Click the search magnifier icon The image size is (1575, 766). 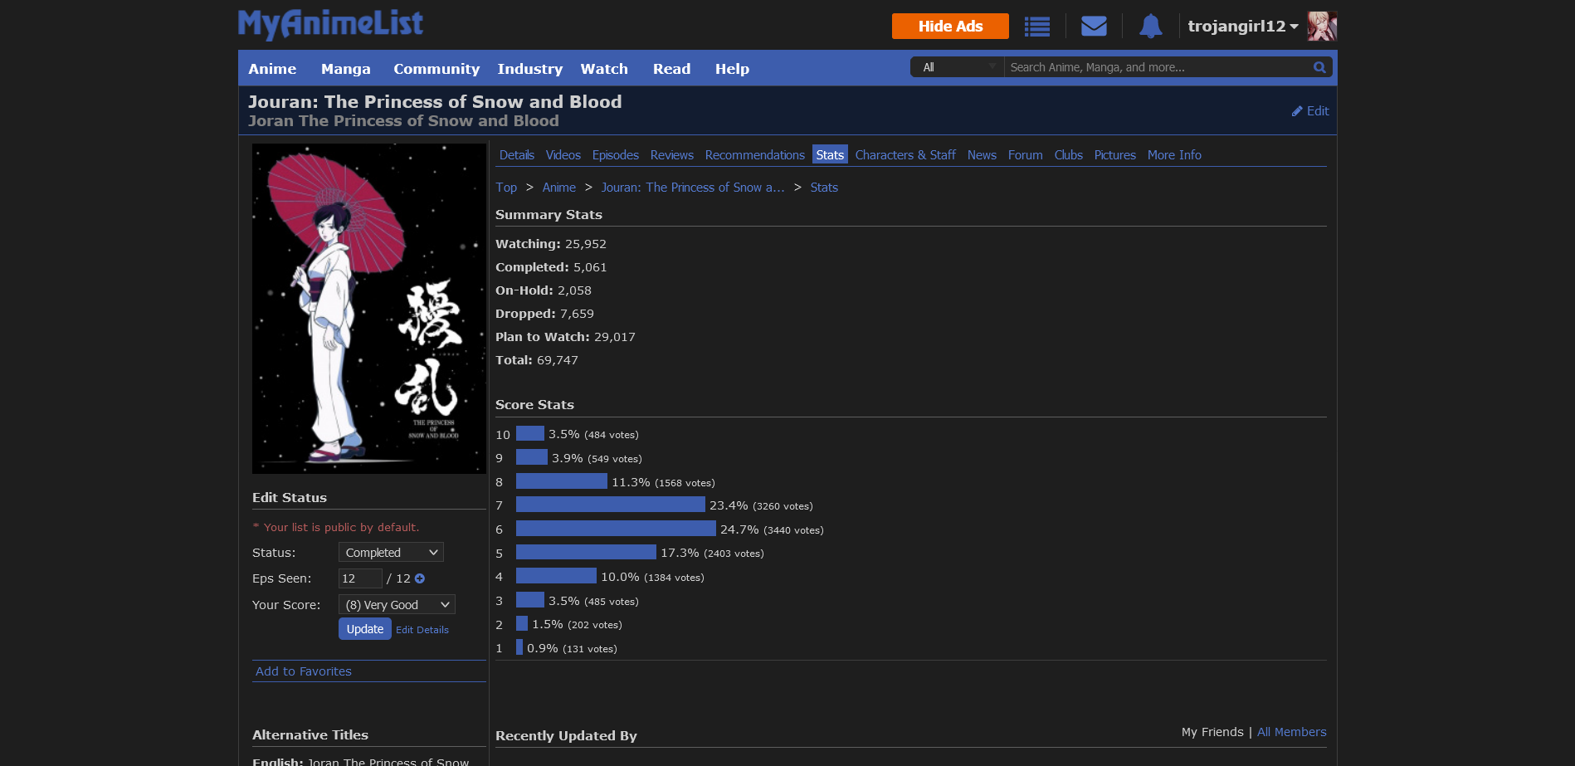pos(1319,67)
